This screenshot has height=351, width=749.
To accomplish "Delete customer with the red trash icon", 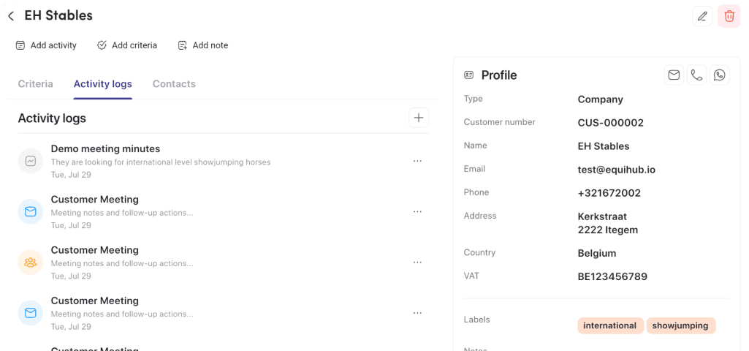I will coord(729,16).
